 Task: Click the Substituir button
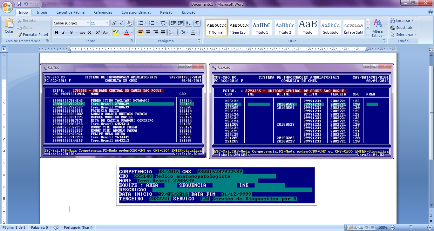pyautogui.click(x=402, y=28)
